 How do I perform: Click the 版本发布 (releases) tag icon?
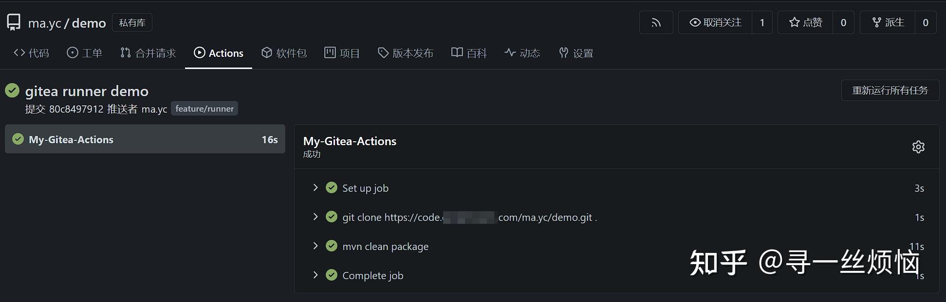(383, 53)
